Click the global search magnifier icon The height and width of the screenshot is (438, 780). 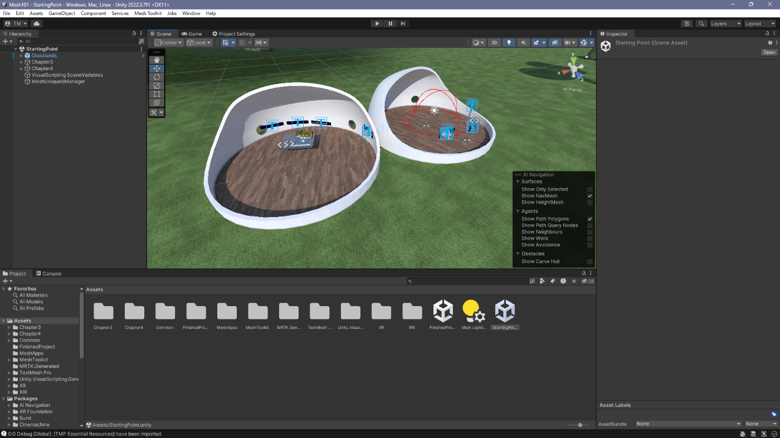coord(701,23)
